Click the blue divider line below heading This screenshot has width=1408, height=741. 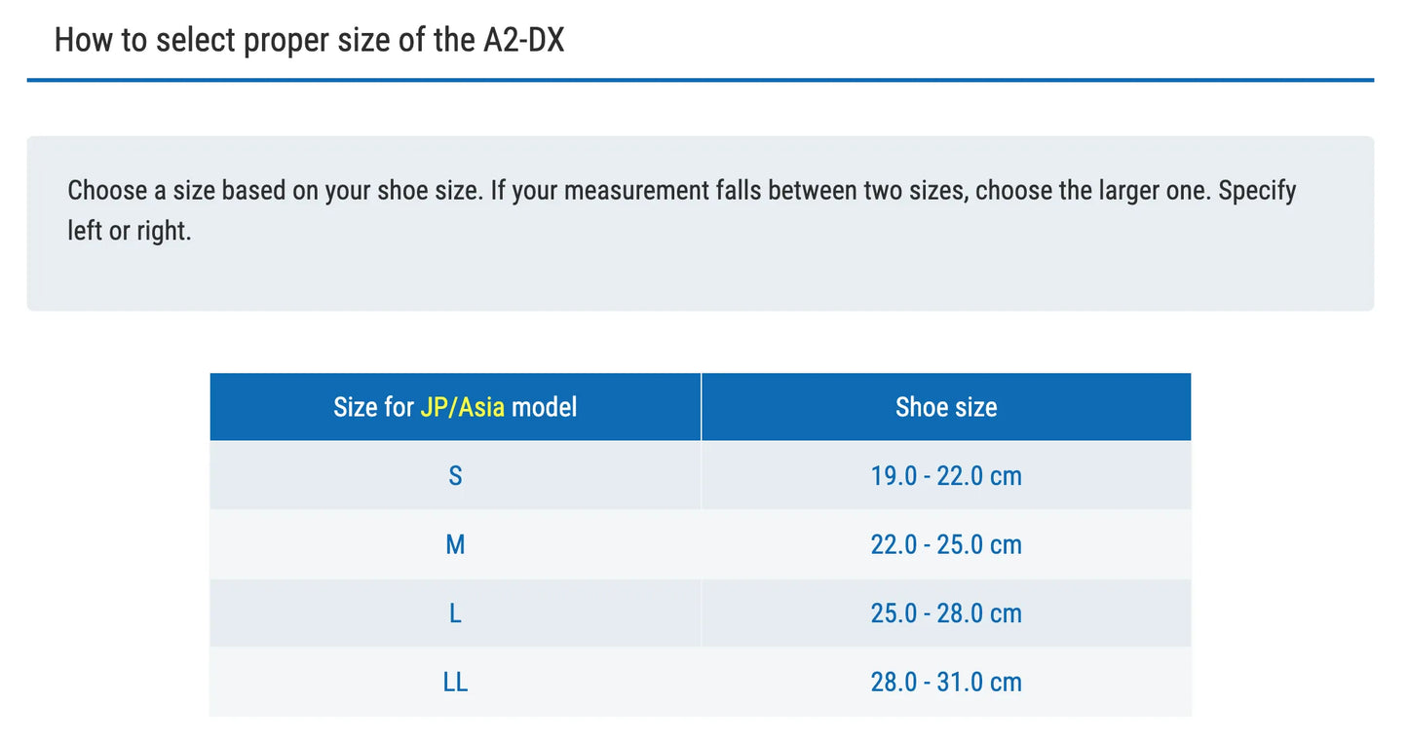(x=700, y=80)
